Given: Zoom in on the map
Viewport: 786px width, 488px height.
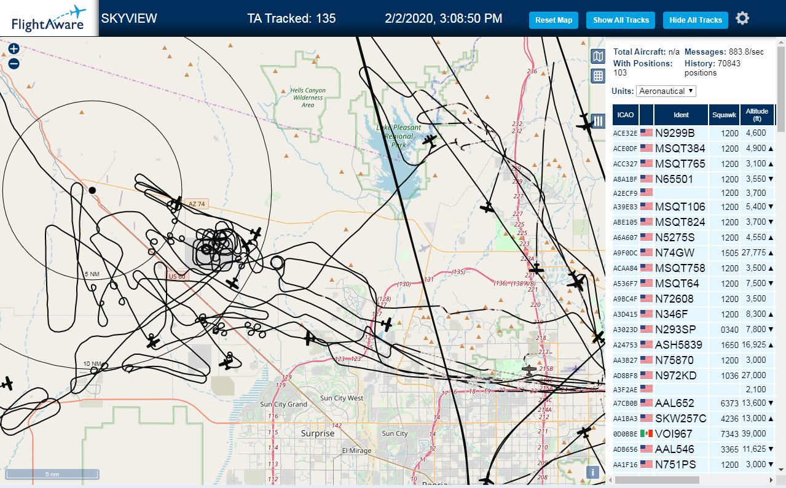Looking at the screenshot, I should (14, 48).
